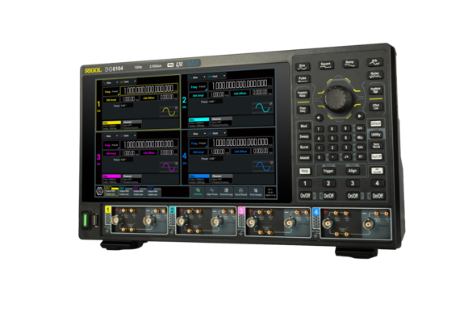
Task: Open channel 1 Cont mode dropdown
Action: click(x=128, y=81)
